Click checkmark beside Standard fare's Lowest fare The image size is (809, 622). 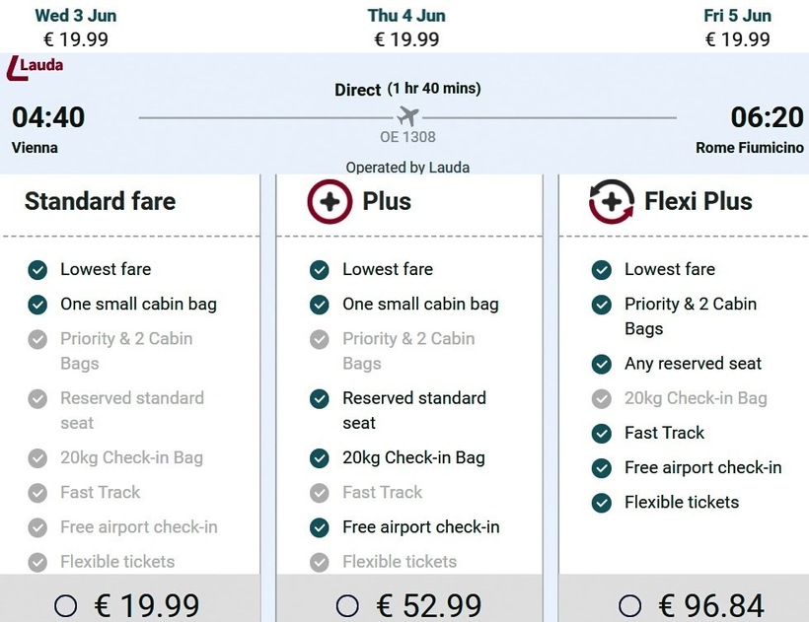click(x=37, y=270)
